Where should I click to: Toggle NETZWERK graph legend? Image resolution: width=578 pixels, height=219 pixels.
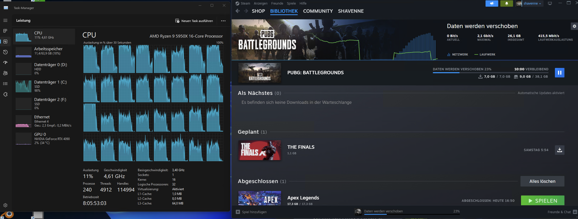click(457, 54)
